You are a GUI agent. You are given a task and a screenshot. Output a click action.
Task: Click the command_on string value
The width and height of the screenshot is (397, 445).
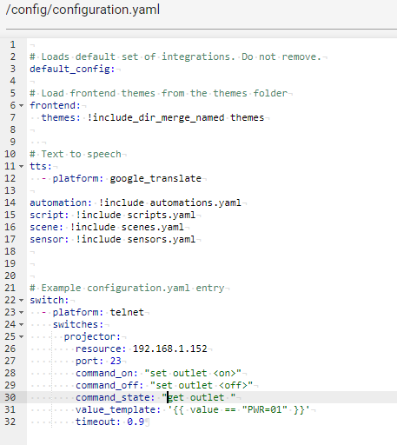193,373
